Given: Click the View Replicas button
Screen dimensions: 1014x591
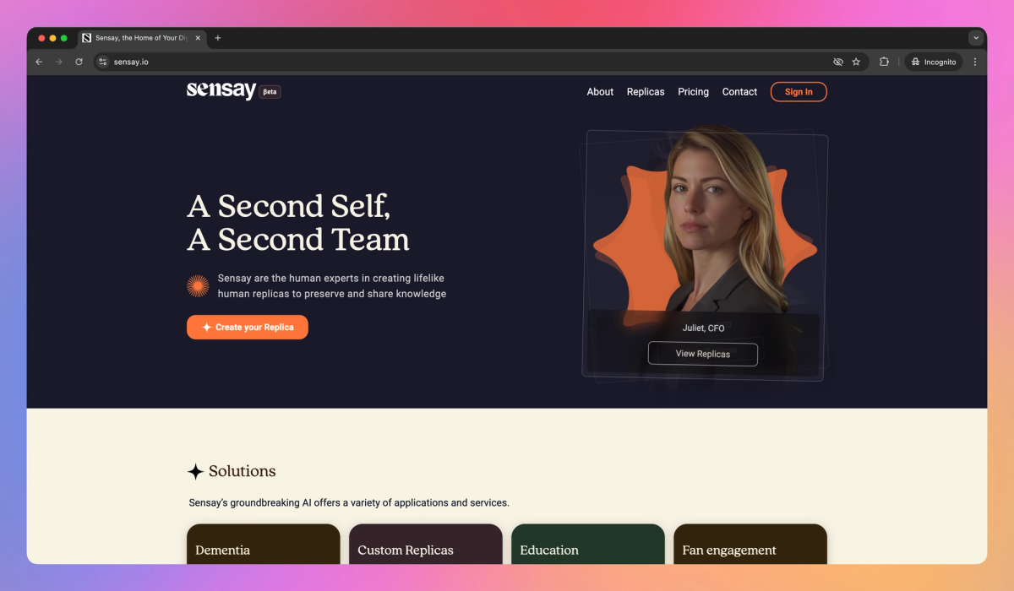Looking at the screenshot, I should [x=703, y=354].
